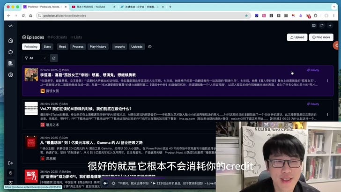Click Ready status on the 27 Nov episode
This screenshot has width=341, height=192.
pos(313,70)
